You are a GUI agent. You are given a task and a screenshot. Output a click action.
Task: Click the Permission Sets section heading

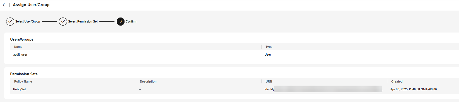click(24, 74)
